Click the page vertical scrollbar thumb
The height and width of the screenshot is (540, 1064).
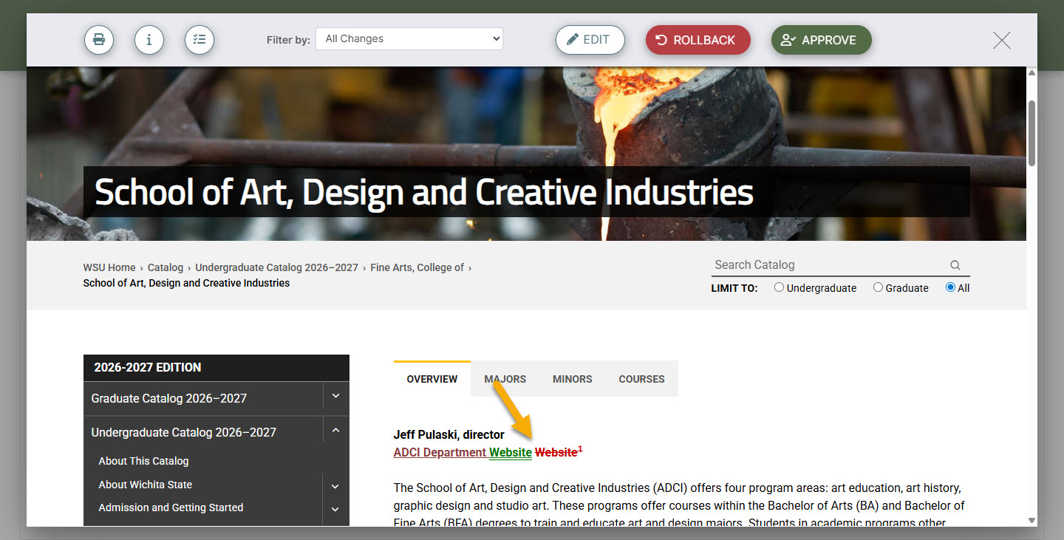(1031, 133)
